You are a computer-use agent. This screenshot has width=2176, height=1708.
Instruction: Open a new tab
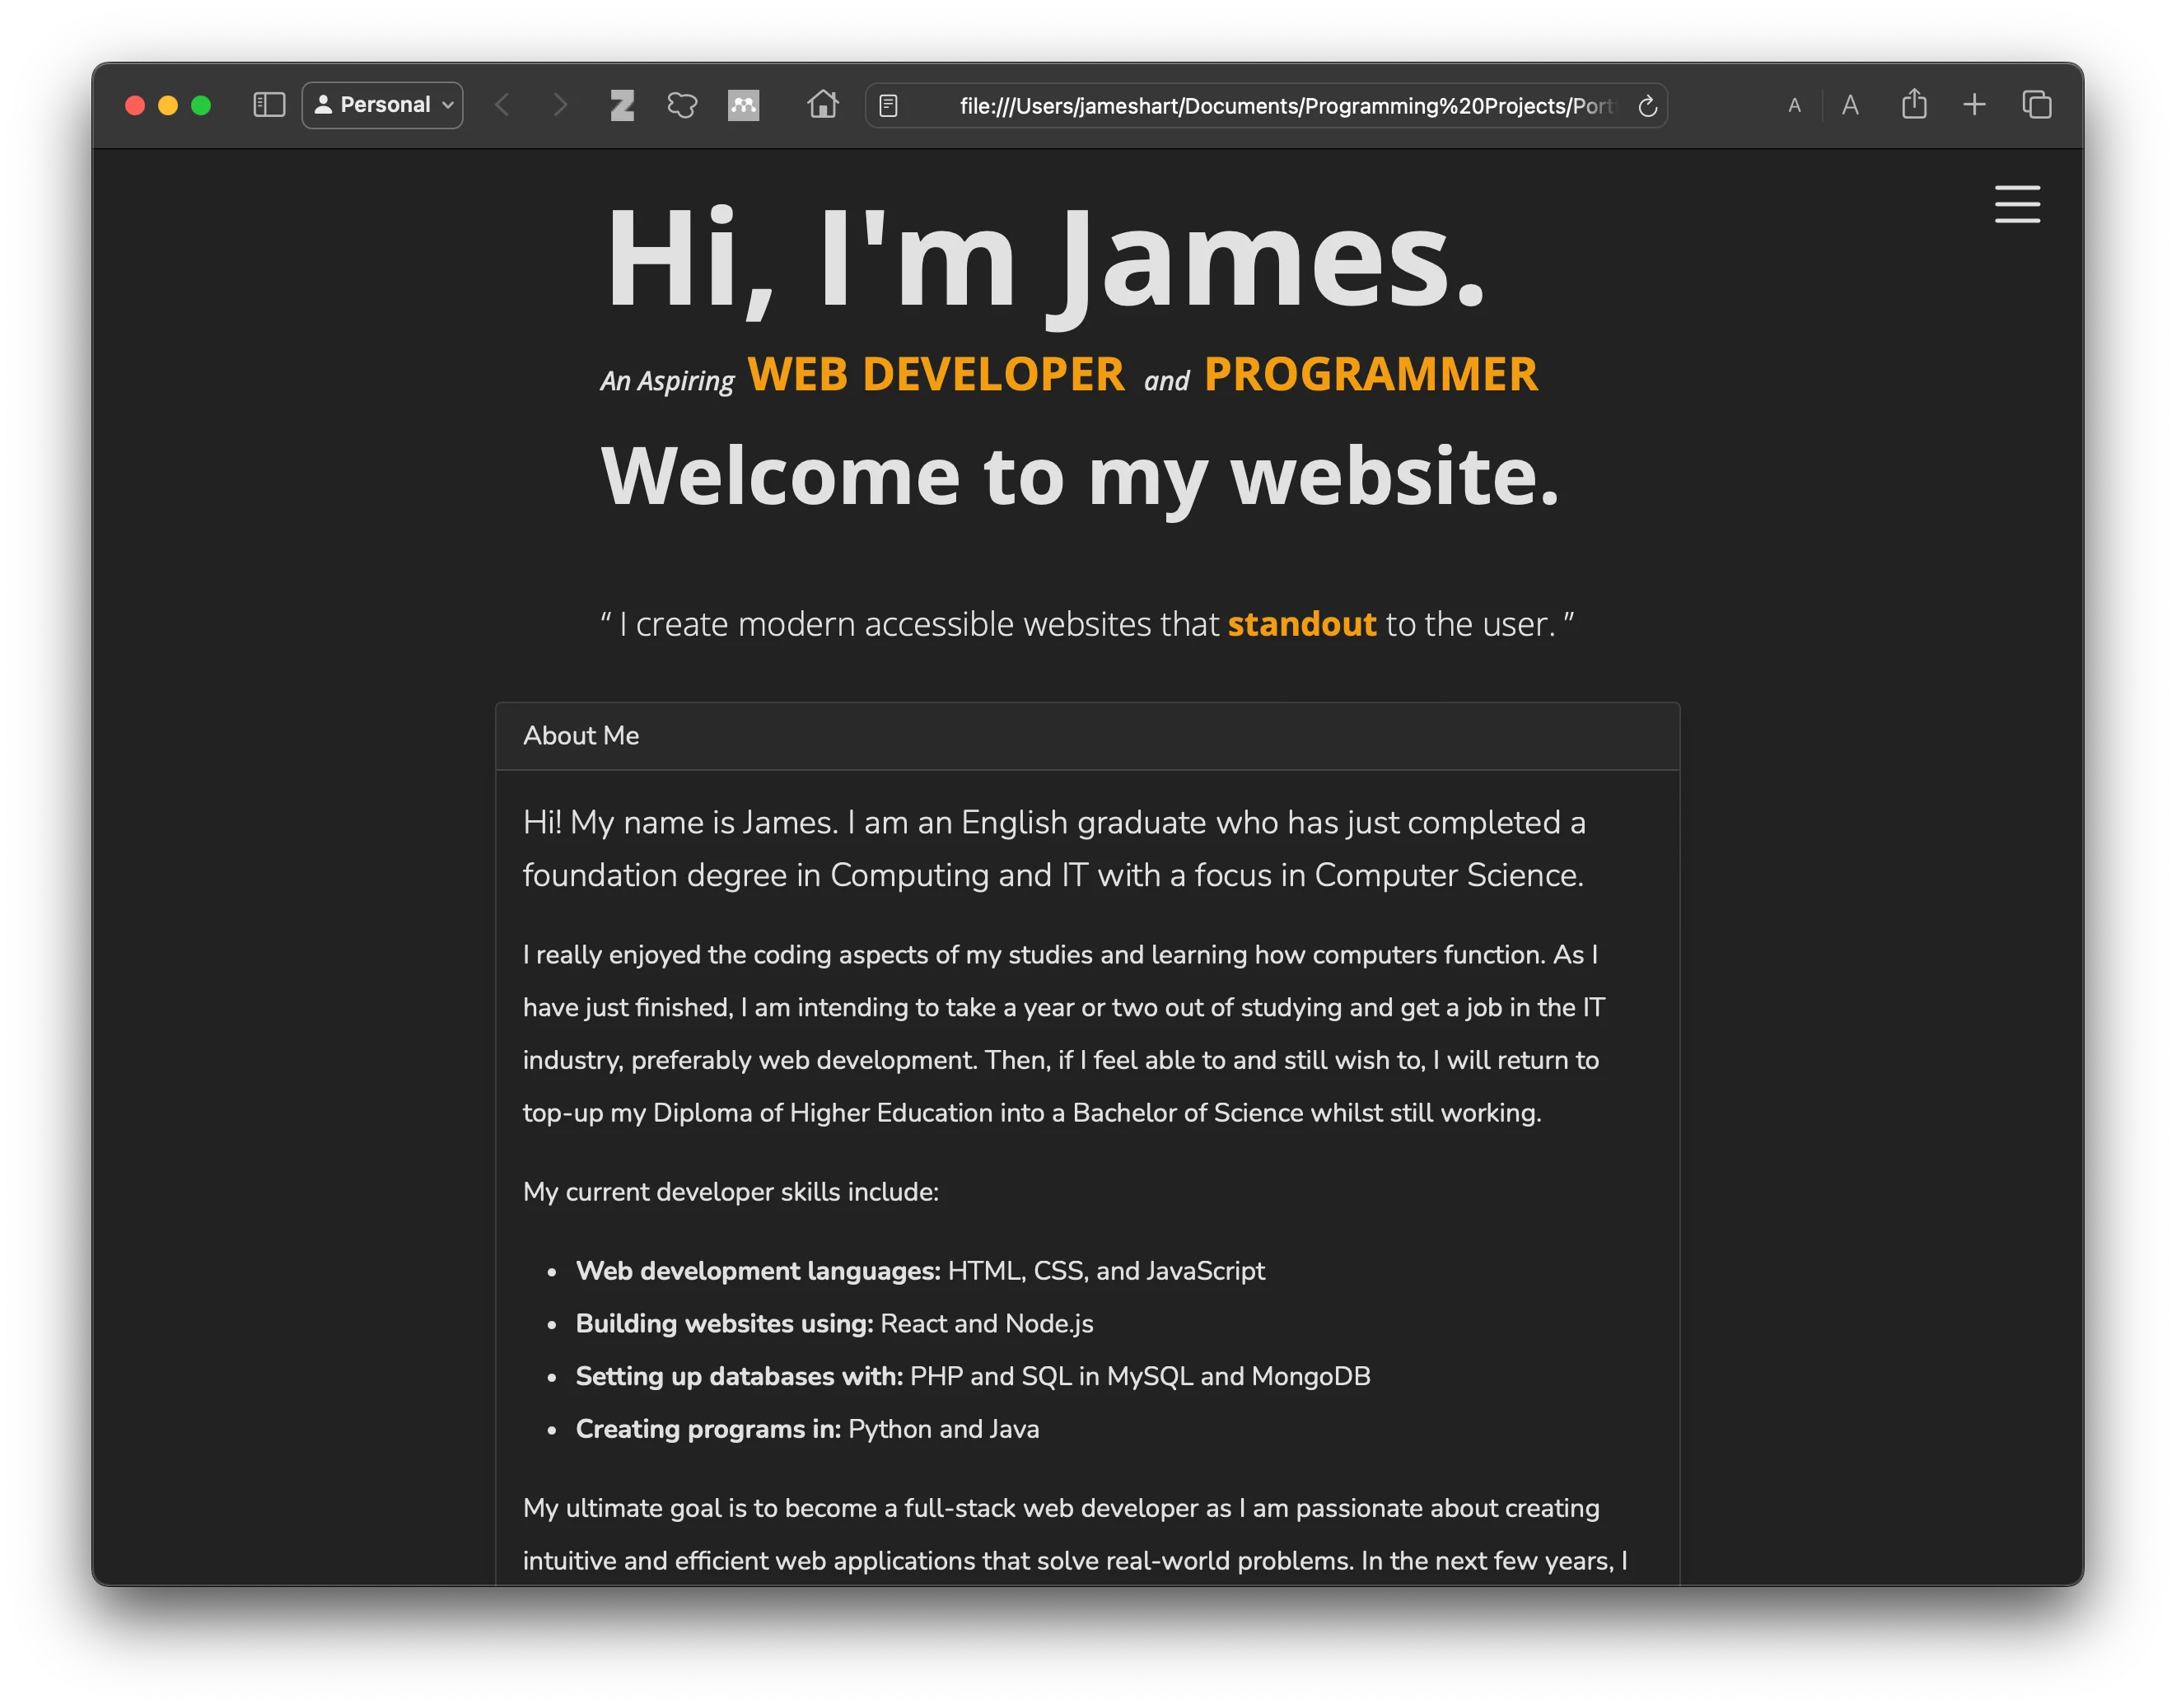[x=1974, y=105]
